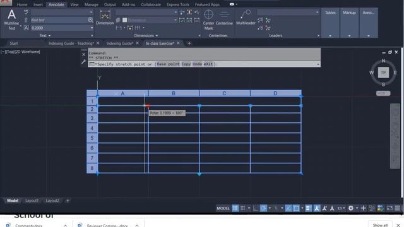The height and width of the screenshot is (227, 404).
Task: Open command line customization wrench
Action: click(83, 62)
